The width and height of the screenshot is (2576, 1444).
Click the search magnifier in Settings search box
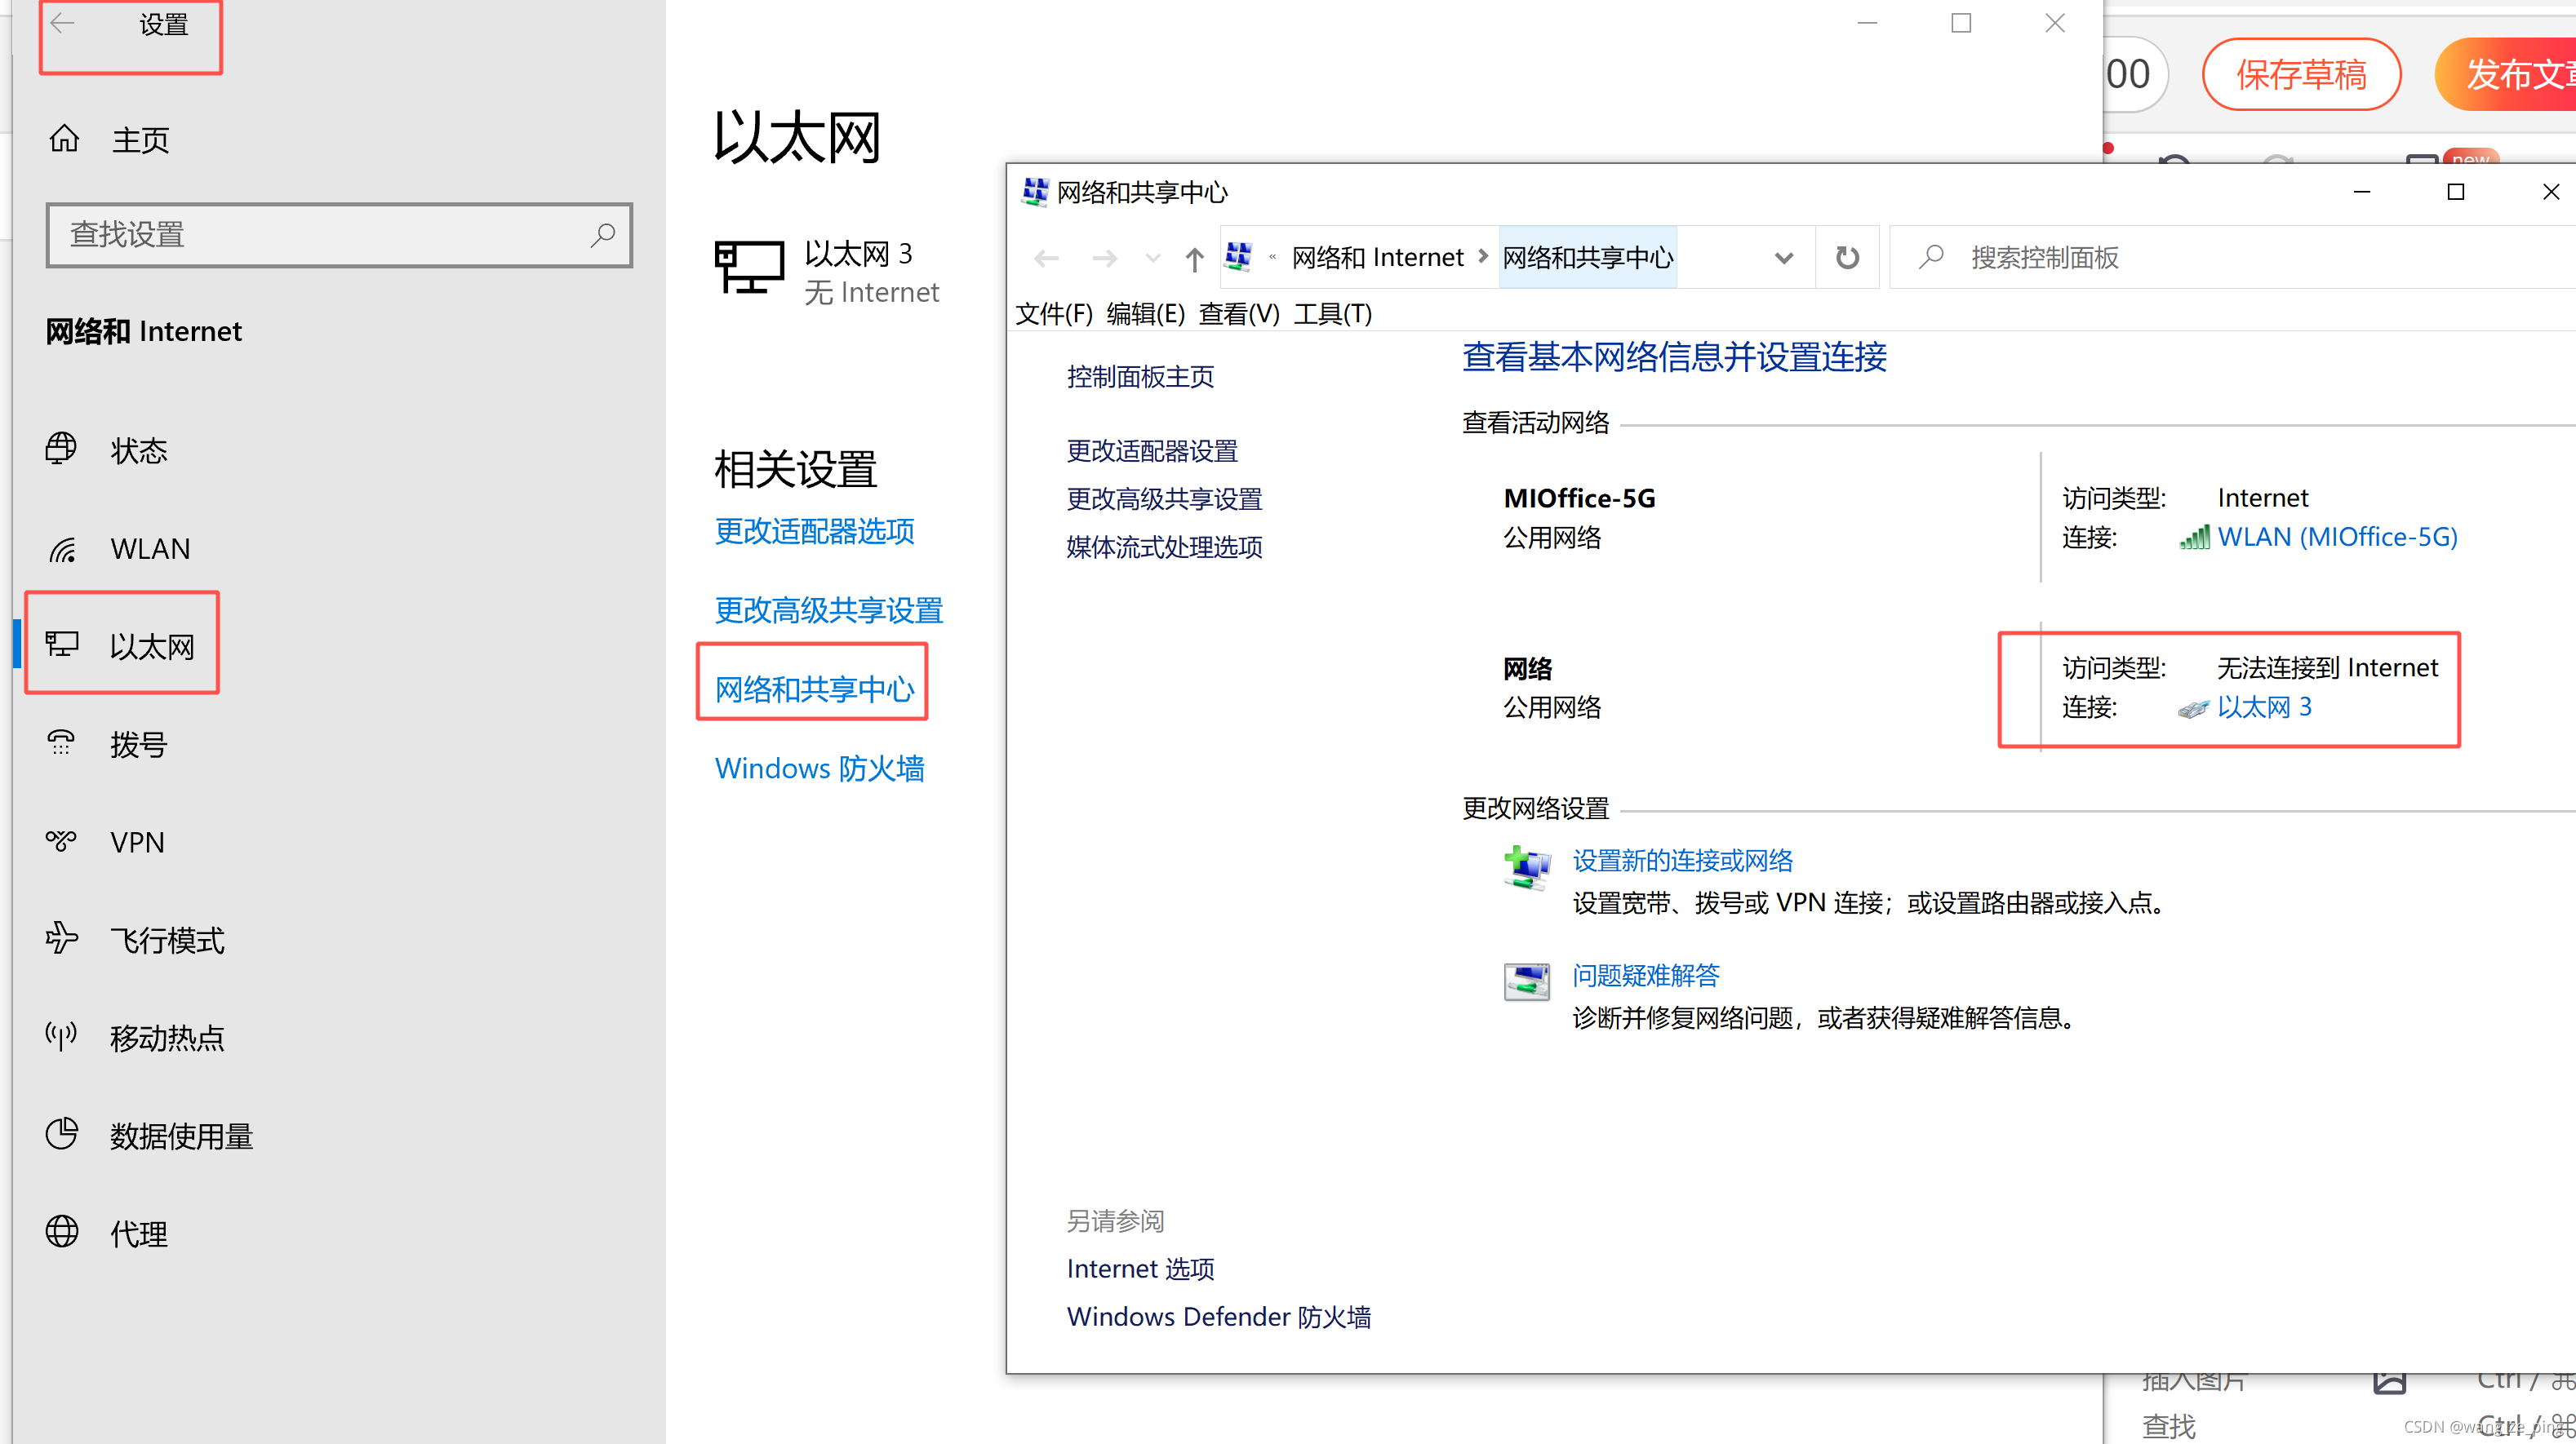[602, 235]
